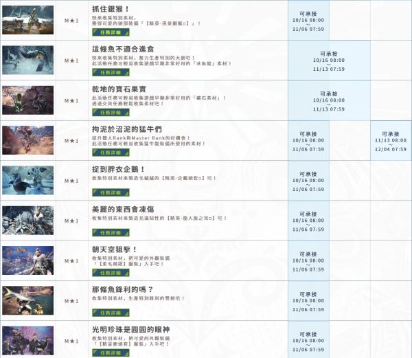Click 那條魚鋒利的嗎？ availability period cell
The height and width of the screenshot is (358, 412).
click(x=308, y=302)
